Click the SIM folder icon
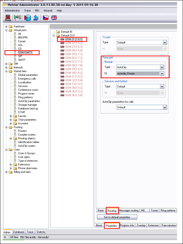The height and width of the screenshot is (244, 183). tap(11, 64)
